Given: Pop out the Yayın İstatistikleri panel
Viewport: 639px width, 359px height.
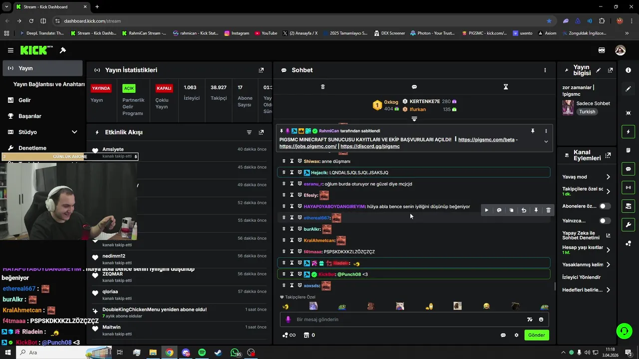Looking at the screenshot, I should click(261, 70).
